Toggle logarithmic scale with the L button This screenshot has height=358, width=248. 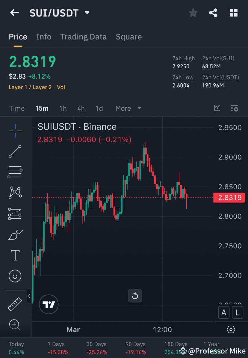point(238,312)
